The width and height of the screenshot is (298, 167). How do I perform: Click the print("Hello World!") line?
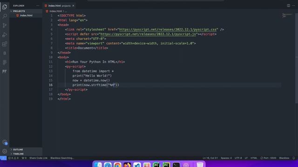[x=92, y=76]
